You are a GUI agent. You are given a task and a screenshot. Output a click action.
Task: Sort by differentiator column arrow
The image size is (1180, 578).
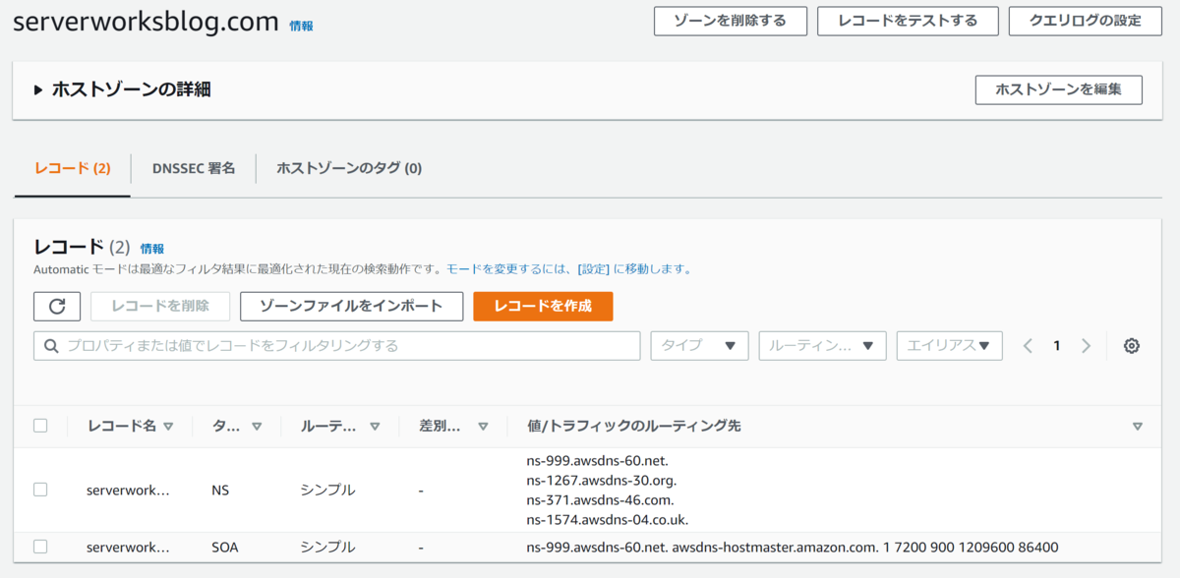click(x=483, y=427)
